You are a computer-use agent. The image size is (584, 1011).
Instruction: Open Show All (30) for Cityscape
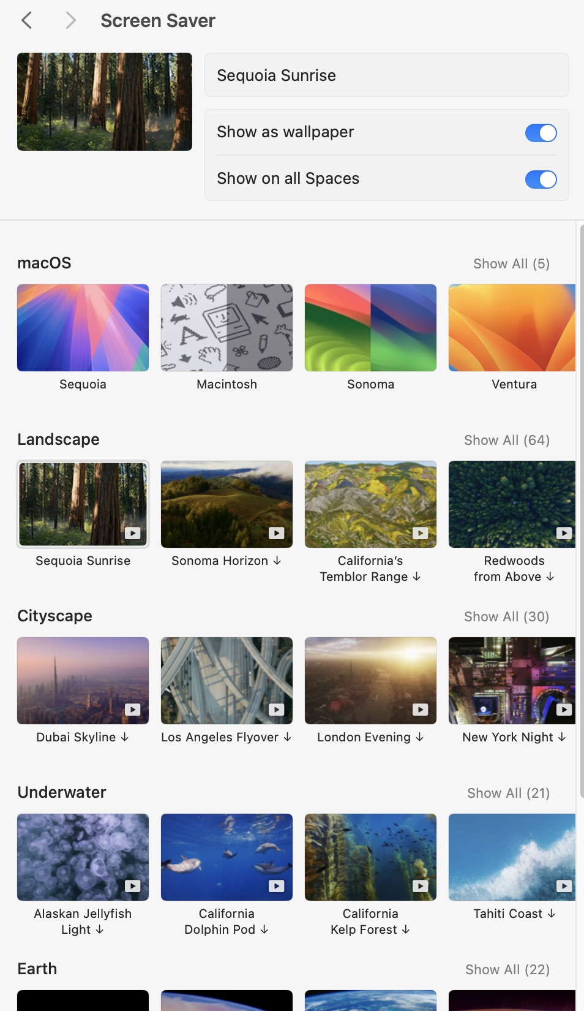point(506,617)
